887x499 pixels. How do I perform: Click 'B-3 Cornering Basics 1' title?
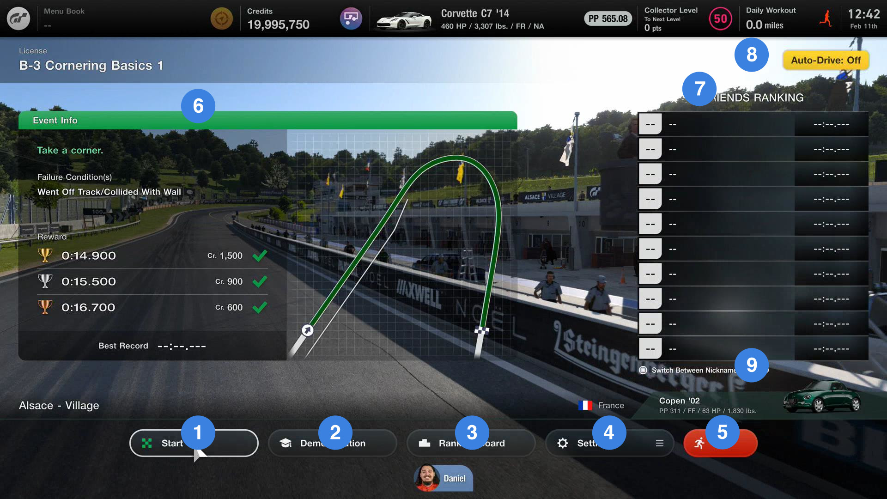click(91, 66)
